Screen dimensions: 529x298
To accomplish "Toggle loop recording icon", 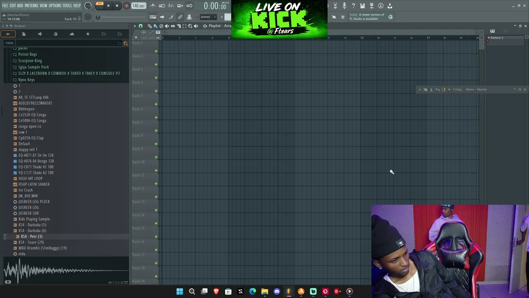I will pyautogui.click(x=189, y=6).
